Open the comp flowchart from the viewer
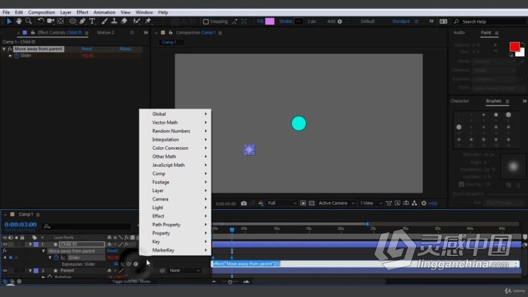The width and height of the screenshot is (528, 297). click(x=414, y=203)
